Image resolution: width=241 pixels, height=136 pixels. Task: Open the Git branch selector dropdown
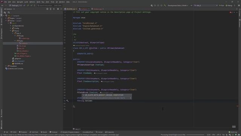coord(15,5)
